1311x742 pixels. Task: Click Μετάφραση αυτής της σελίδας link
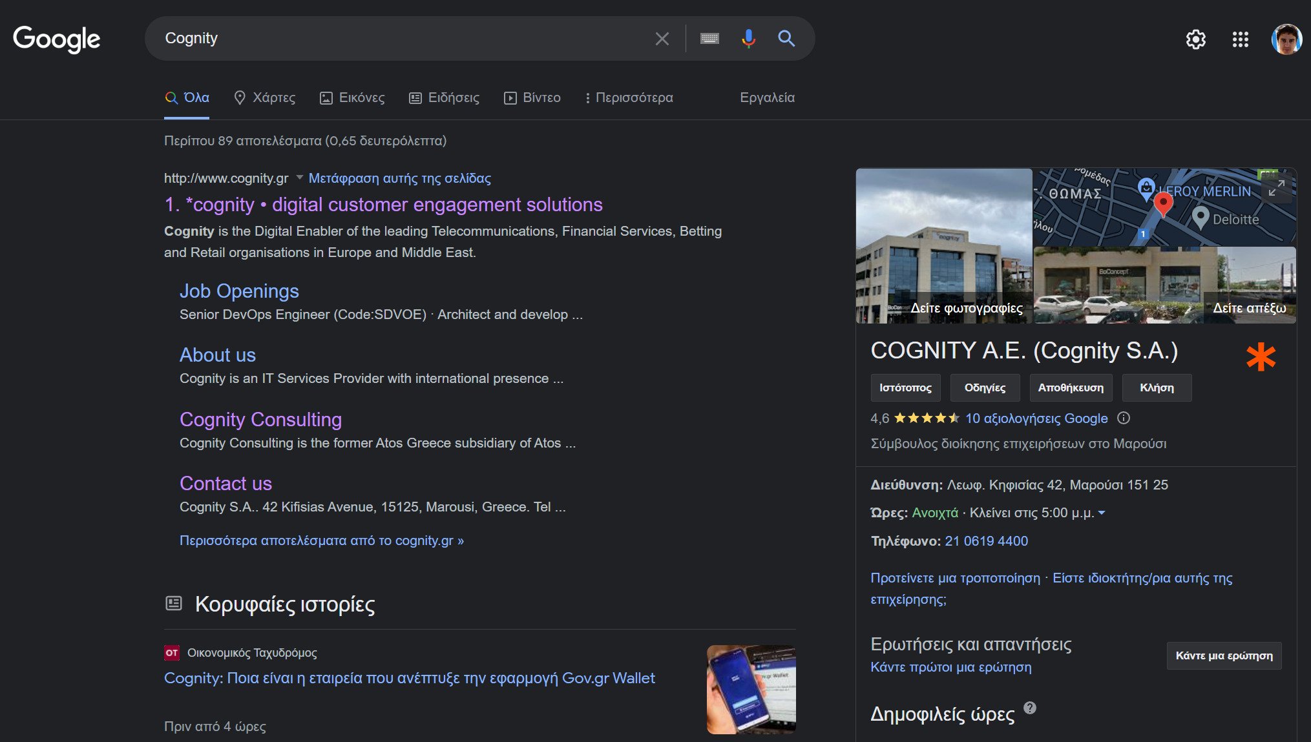399,178
